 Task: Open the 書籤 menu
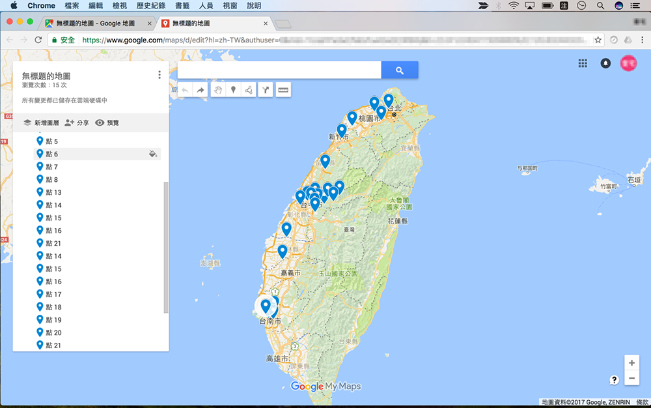pyautogui.click(x=182, y=5)
